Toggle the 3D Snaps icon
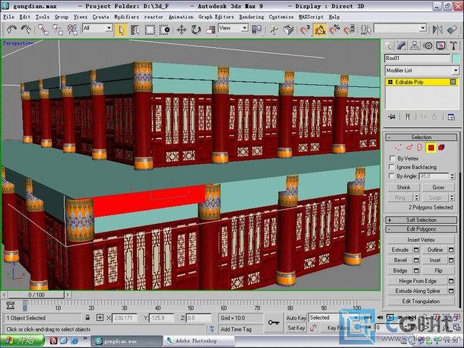464x348 pixels. coord(304,29)
